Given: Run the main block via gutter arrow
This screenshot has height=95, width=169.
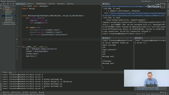Looking at the screenshot, I should [x=19, y=46].
